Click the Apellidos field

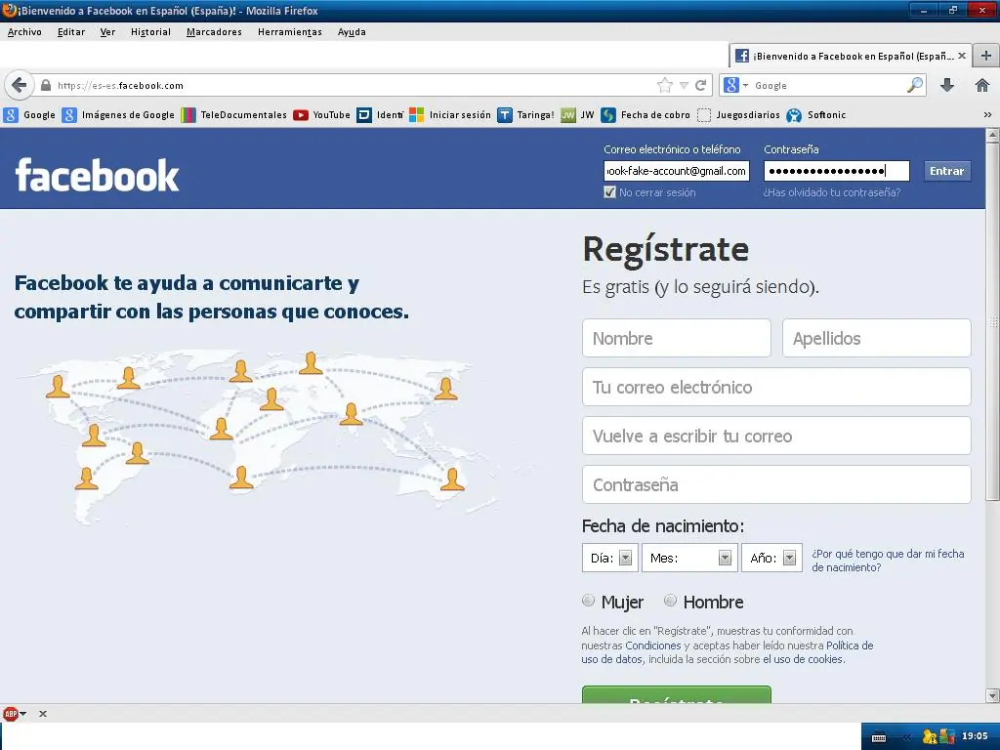pyautogui.click(x=876, y=338)
